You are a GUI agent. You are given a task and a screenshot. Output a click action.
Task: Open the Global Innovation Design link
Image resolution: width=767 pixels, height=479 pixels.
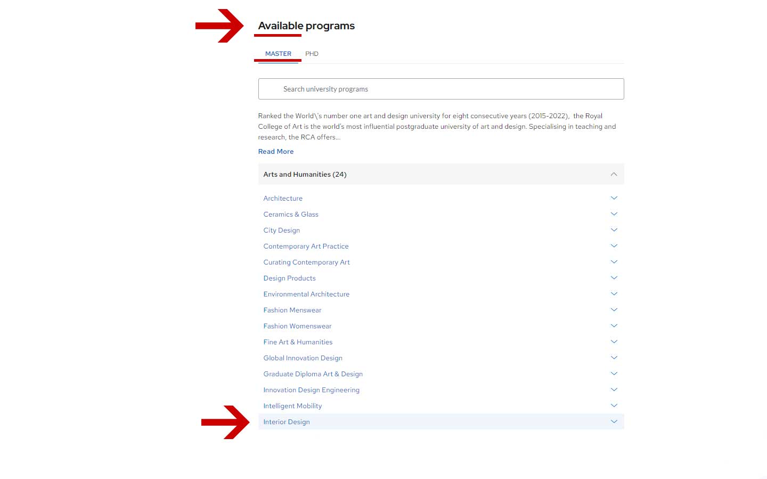303,358
